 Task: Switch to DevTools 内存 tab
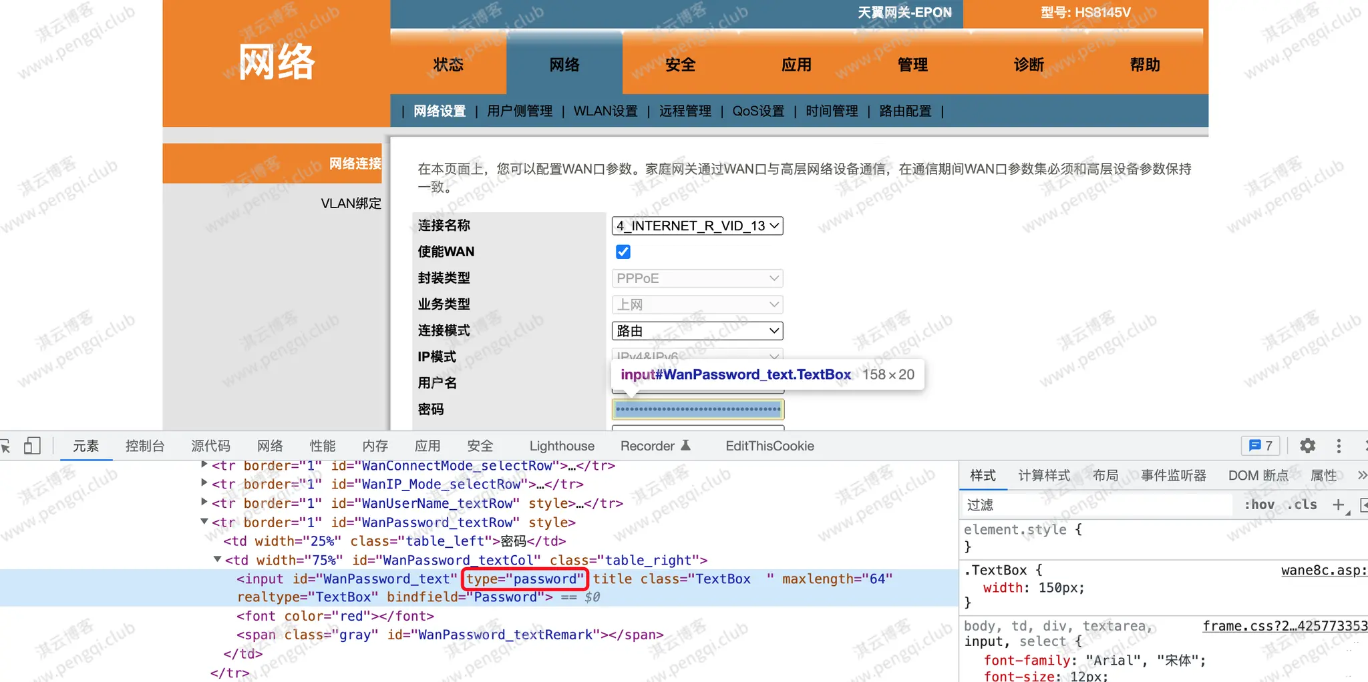pos(375,446)
